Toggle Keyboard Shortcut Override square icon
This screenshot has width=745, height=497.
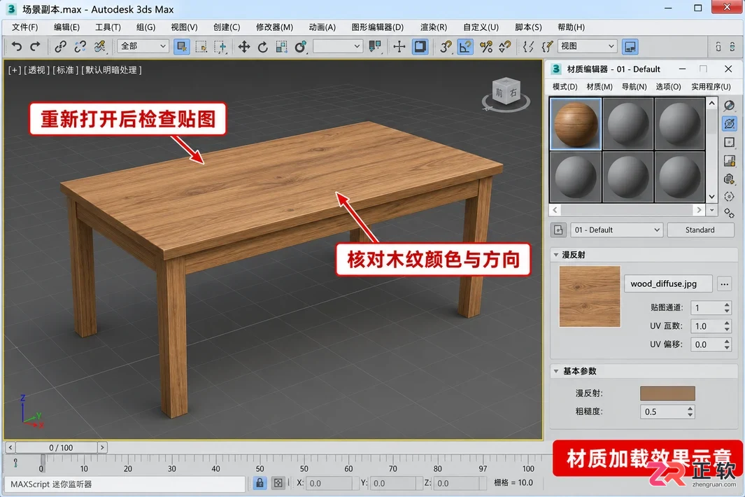point(420,47)
